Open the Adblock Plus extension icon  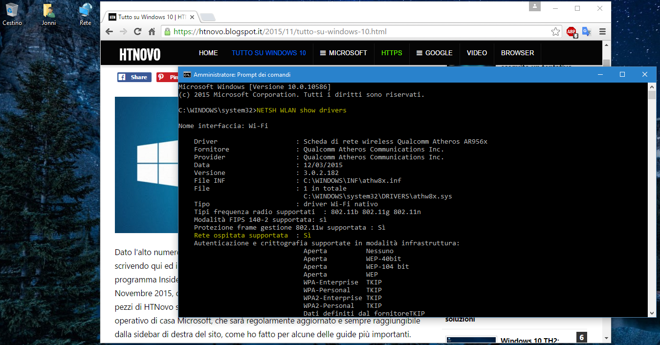pyautogui.click(x=572, y=32)
